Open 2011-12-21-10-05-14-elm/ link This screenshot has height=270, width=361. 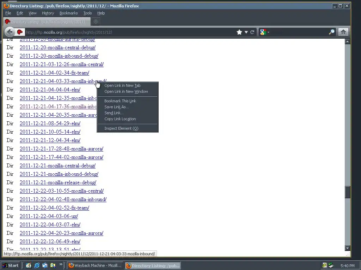pos(50,132)
